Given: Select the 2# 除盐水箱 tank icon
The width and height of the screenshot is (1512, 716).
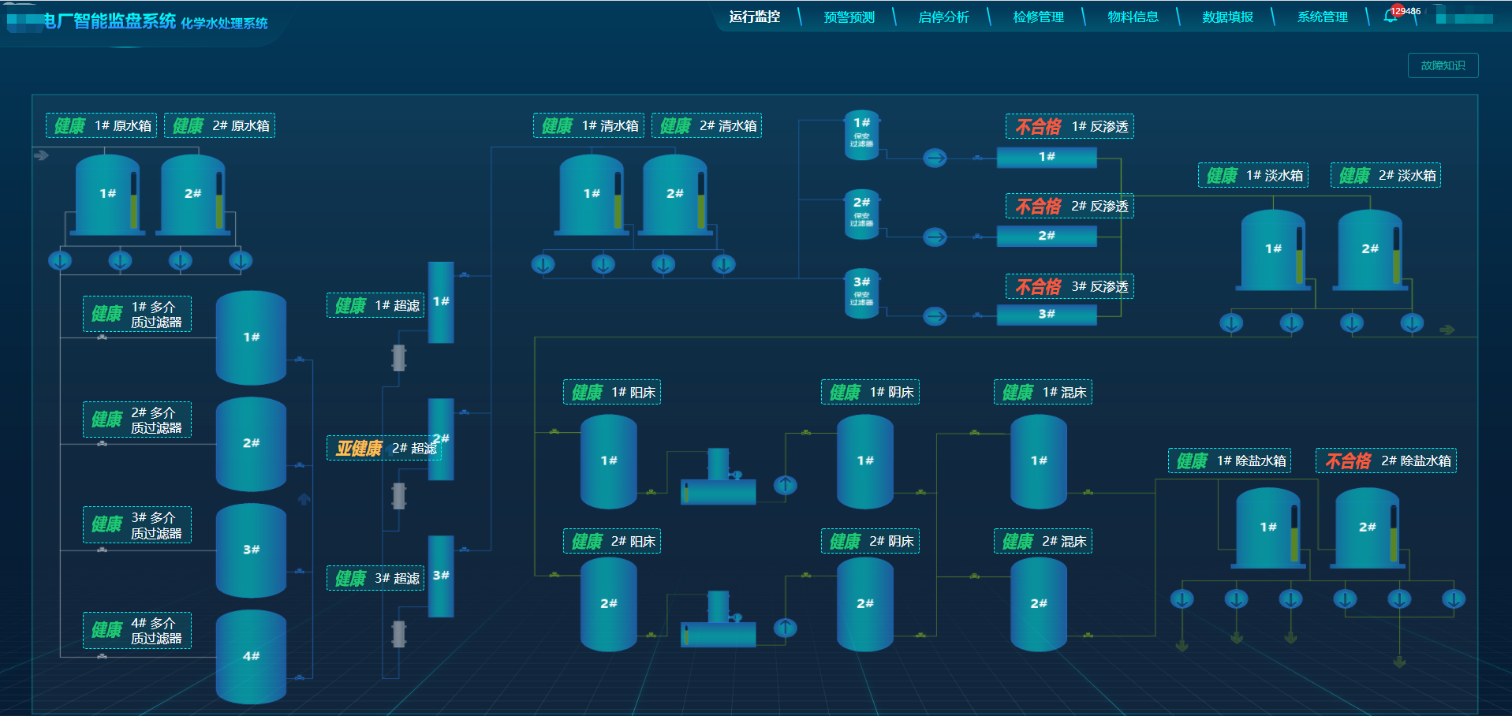Looking at the screenshot, I should click(1368, 528).
